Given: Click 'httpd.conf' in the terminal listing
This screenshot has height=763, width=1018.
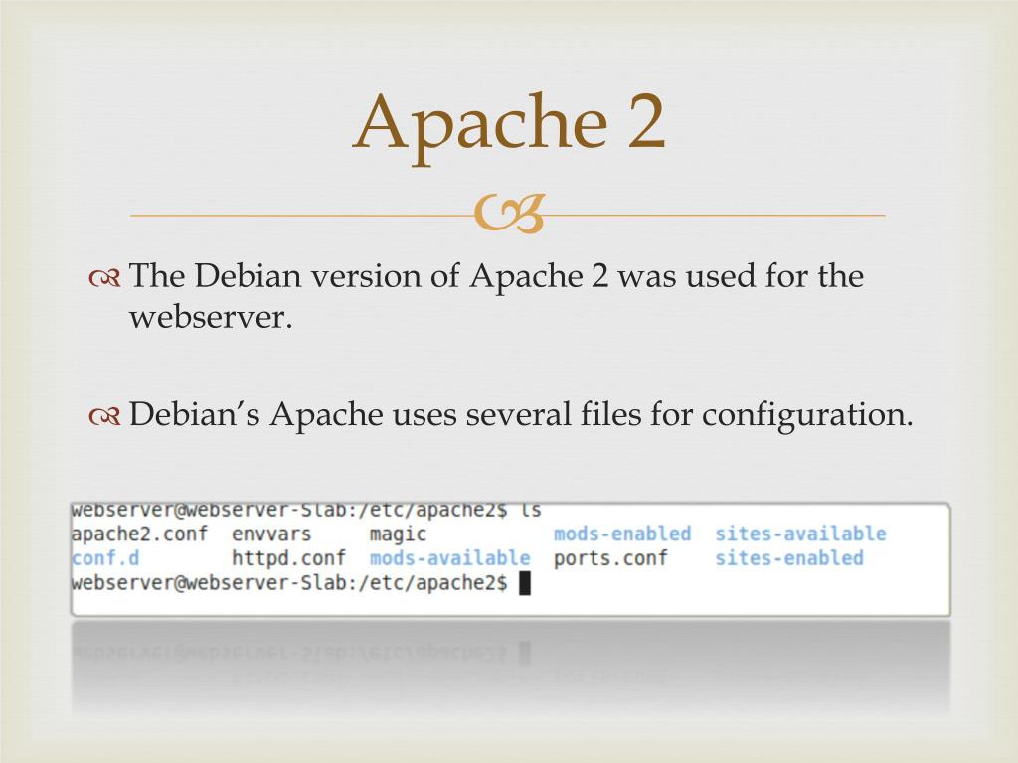Looking at the screenshot, I should [x=289, y=558].
